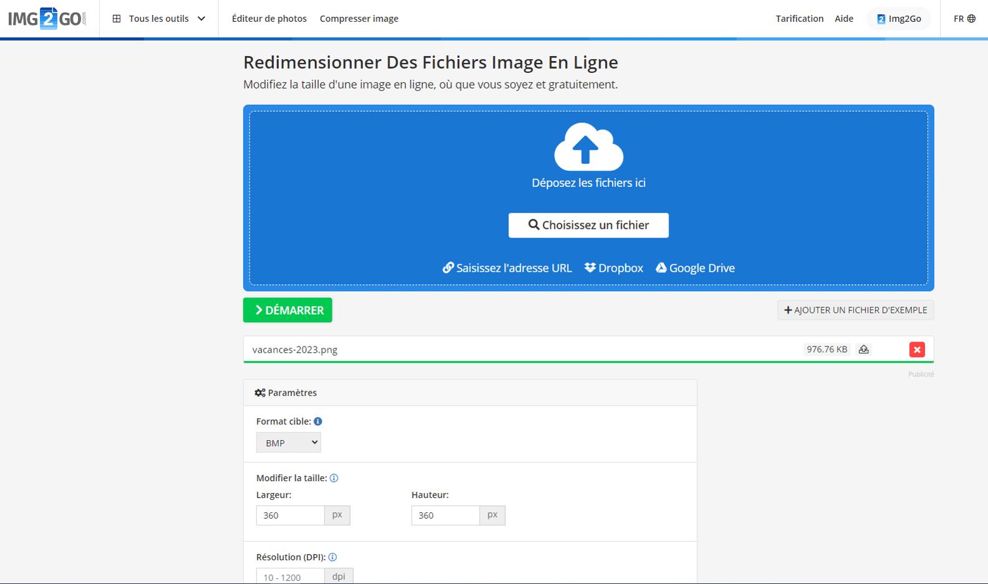This screenshot has height=584, width=988.
Task: Import a file from Dropbox
Action: 614,268
